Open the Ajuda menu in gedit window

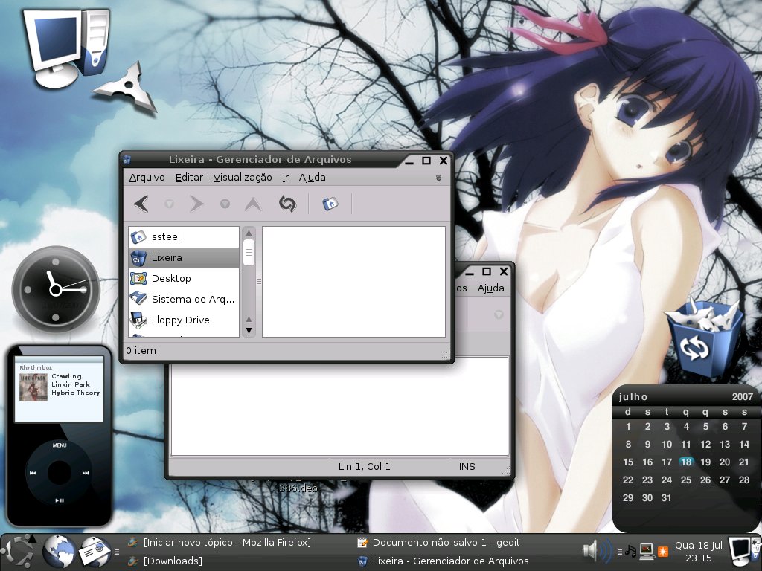point(491,288)
